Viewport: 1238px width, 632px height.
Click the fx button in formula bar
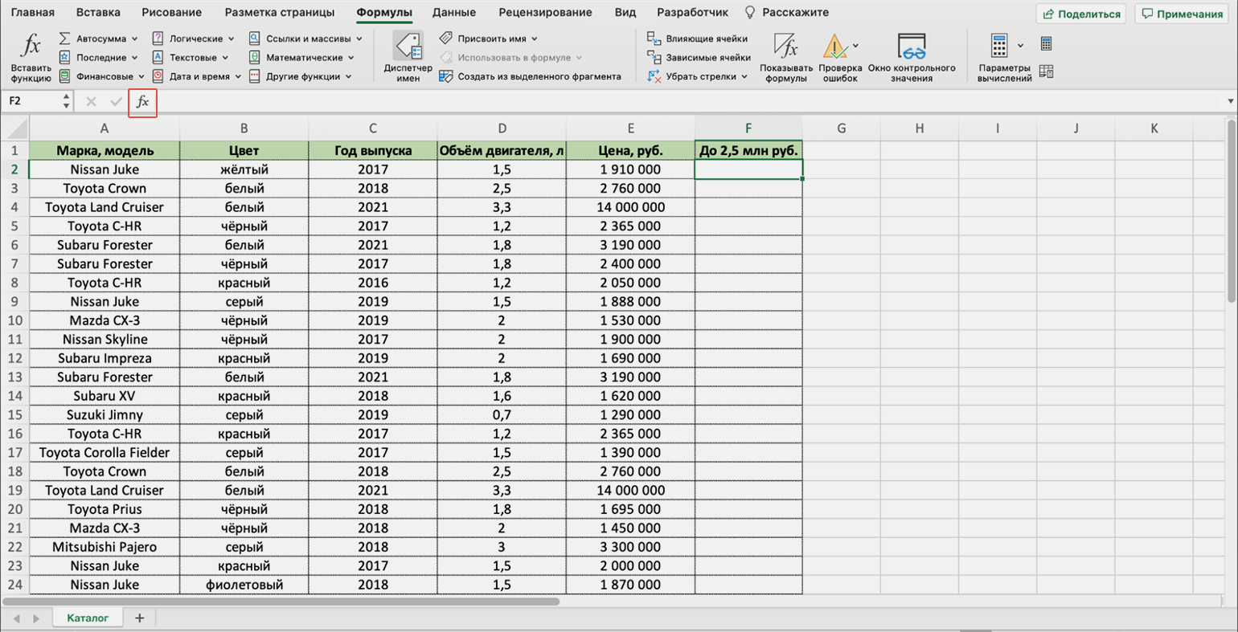pos(142,102)
